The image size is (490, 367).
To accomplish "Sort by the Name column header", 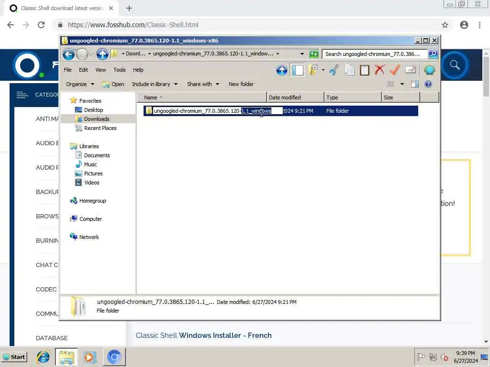I will pyautogui.click(x=201, y=97).
